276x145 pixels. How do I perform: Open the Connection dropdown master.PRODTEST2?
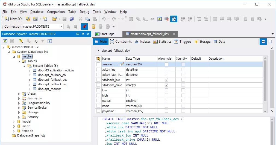61,27
